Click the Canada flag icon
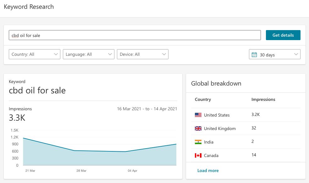The height and width of the screenshot is (183, 309). (198, 155)
